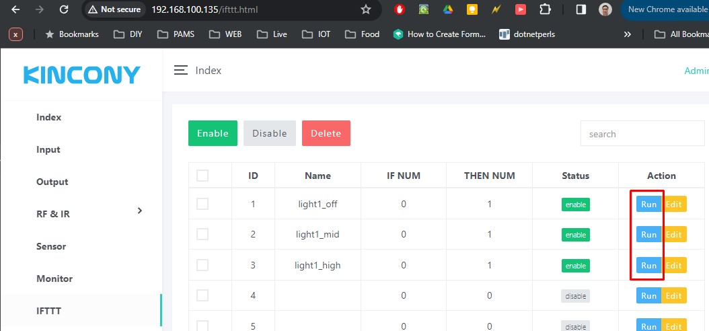Check the box for light1_off row
The height and width of the screenshot is (331, 709).
tap(202, 204)
